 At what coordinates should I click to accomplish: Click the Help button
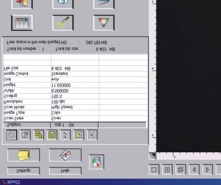pos(65,171)
